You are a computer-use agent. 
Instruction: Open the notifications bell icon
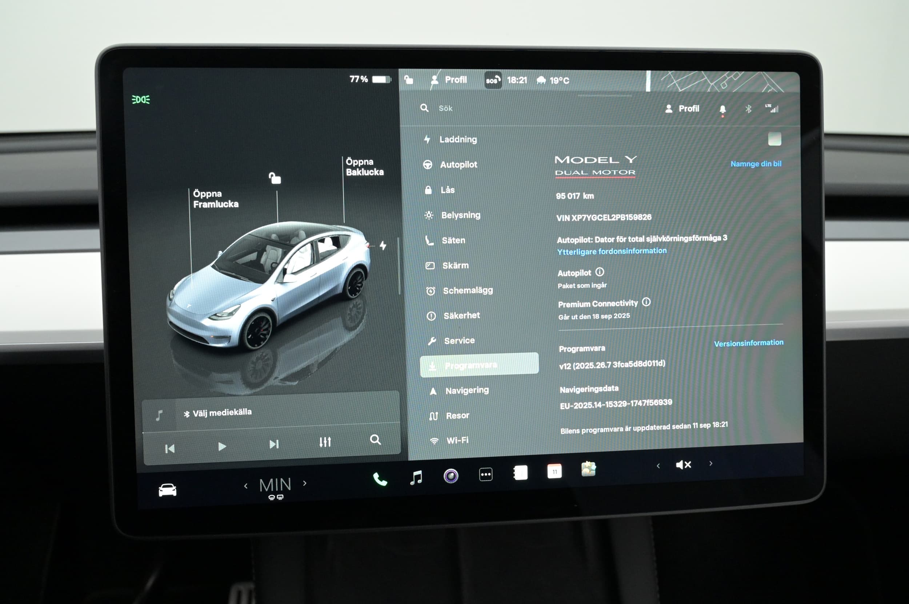pos(722,109)
